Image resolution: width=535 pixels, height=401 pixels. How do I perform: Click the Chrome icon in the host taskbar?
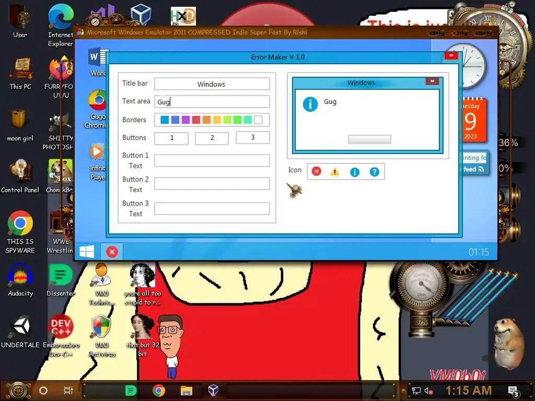(159, 391)
